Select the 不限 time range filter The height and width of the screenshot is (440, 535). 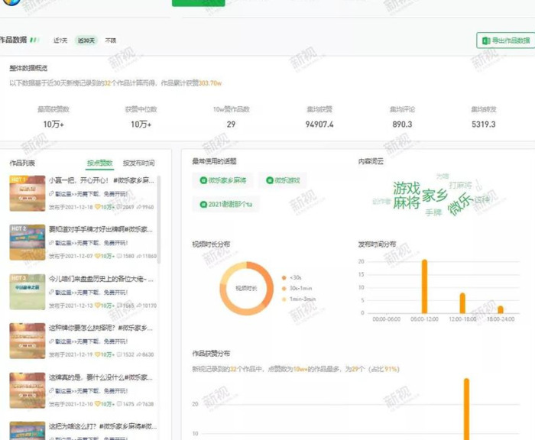[111, 40]
